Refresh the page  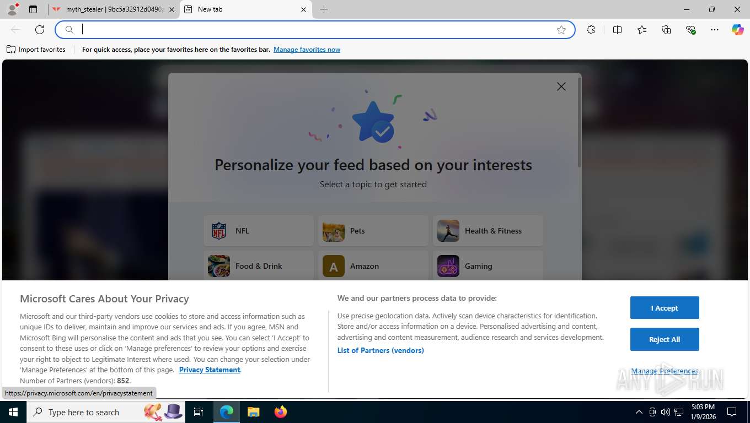coord(40,30)
